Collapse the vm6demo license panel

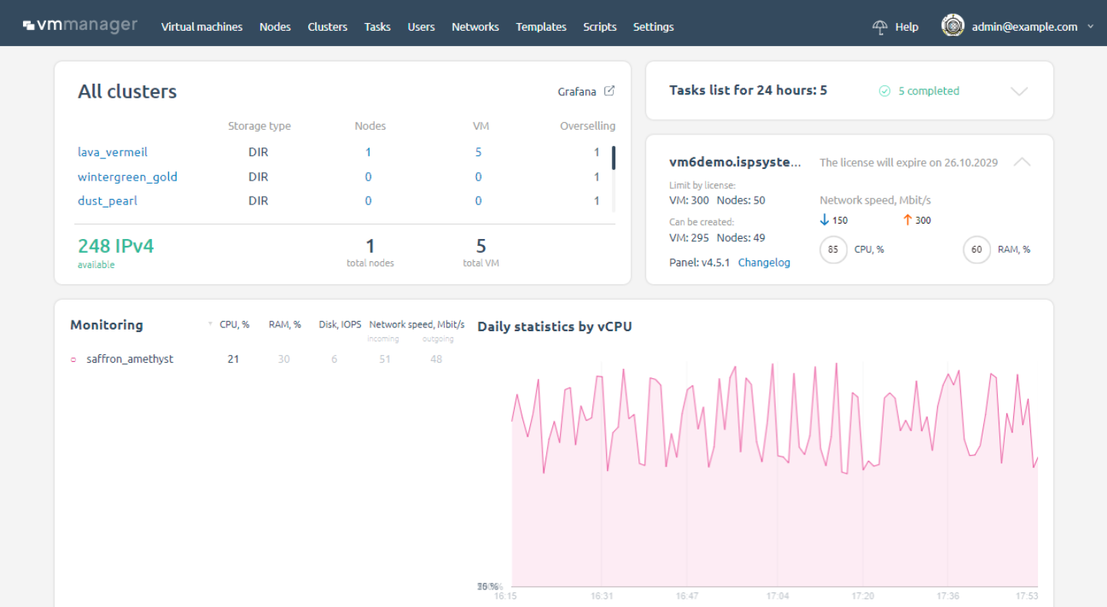pos(1022,162)
